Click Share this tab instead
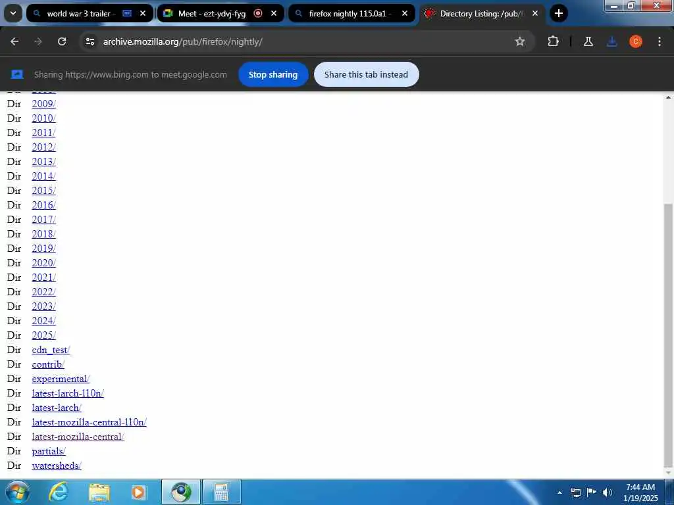 coord(366,74)
